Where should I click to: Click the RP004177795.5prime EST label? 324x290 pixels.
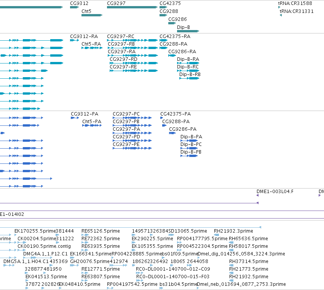[x=202, y=239]
